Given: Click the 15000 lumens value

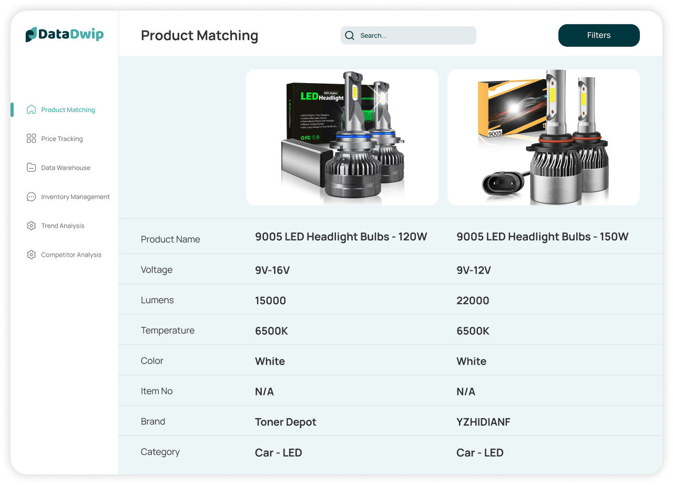Looking at the screenshot, I should click(x=271, y=301).
